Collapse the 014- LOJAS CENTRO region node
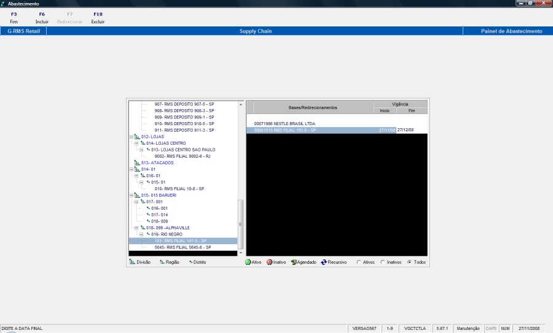553x333 pixels. pyautogui.click(x=136, y=144)
